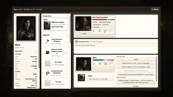Click the enemy AC 17 stat box
173x97 pixels.
point(95,31)
